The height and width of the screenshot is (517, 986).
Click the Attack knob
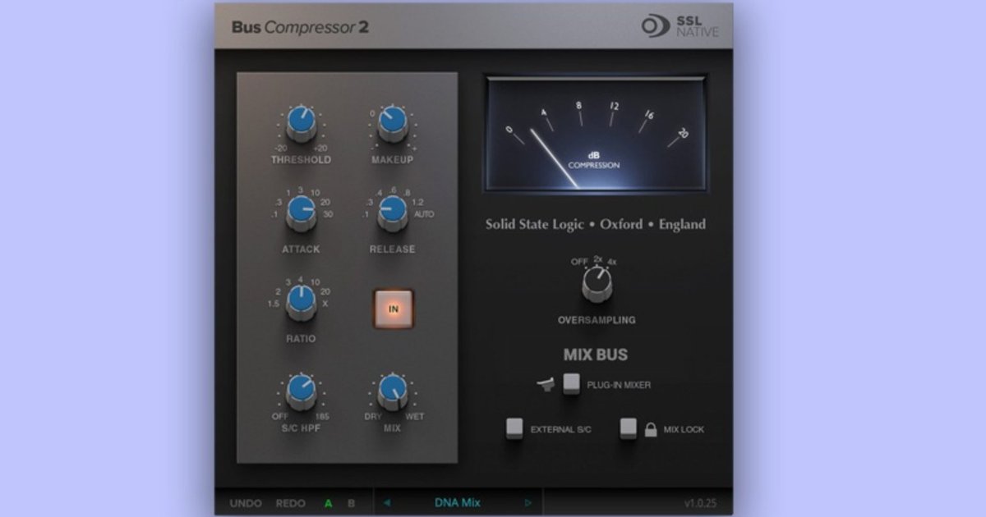pyautogui.click(x=302, y=214)
